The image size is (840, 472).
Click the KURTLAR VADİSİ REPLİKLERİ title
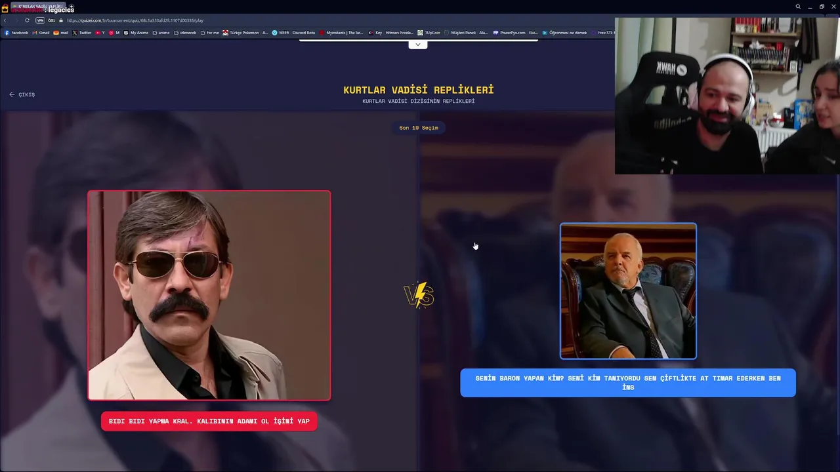tap(419, 90)
